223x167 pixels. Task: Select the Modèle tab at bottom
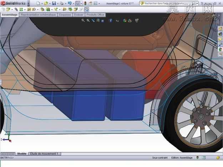pos(22,154)
